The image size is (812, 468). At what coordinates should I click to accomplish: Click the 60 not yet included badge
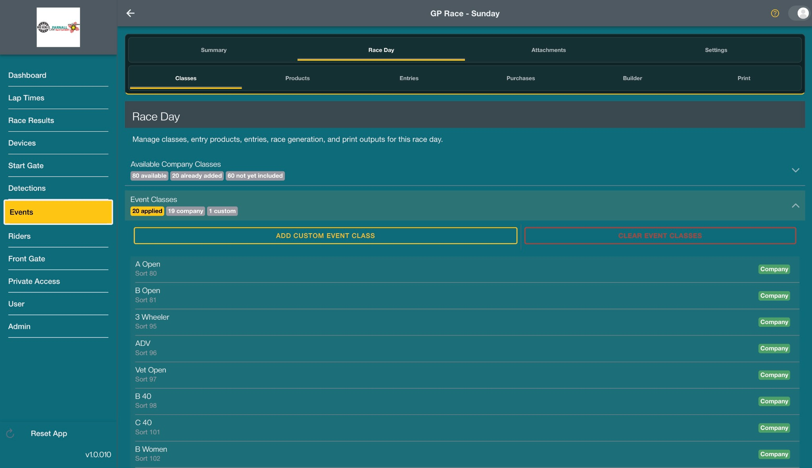[255, 176]
